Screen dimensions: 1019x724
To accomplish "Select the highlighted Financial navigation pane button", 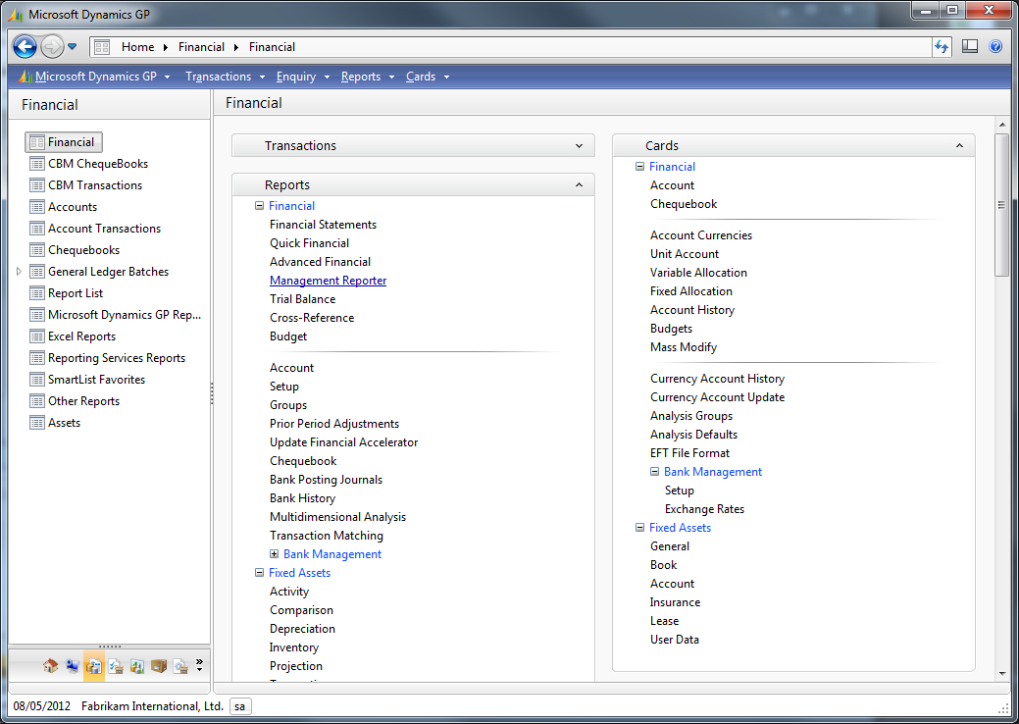I will pos(93,666).
